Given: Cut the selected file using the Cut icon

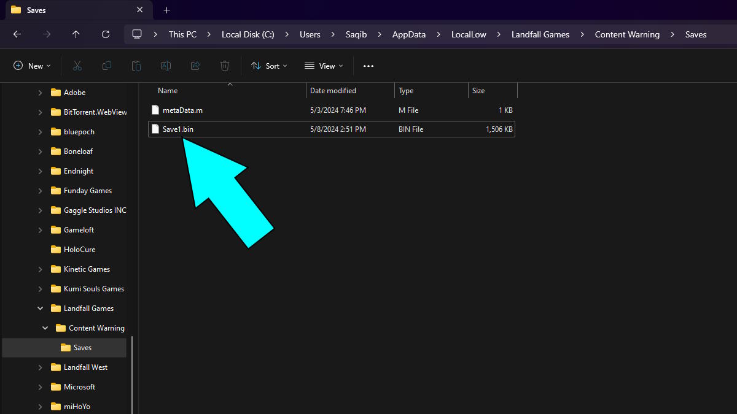Looking at the screenshot, I should [76, 66].
